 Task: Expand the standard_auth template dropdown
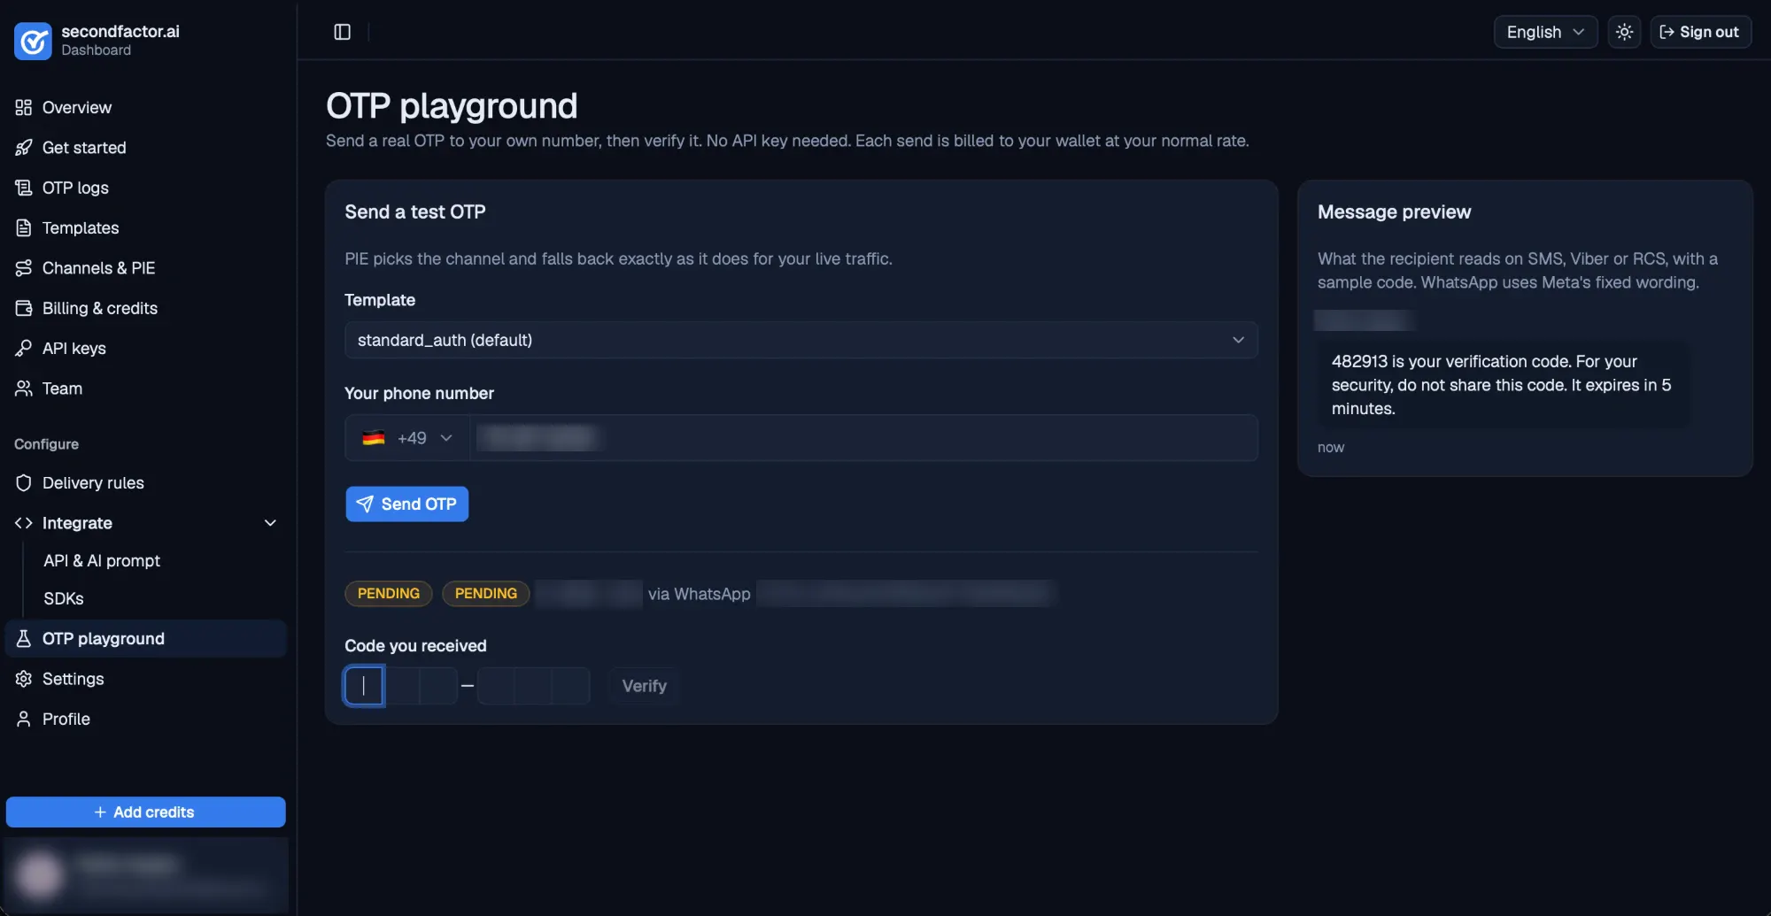tap(800, 340)
